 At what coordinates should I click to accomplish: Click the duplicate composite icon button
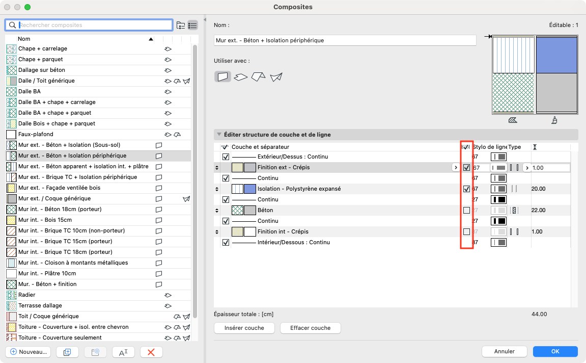(x=67, y=352)
